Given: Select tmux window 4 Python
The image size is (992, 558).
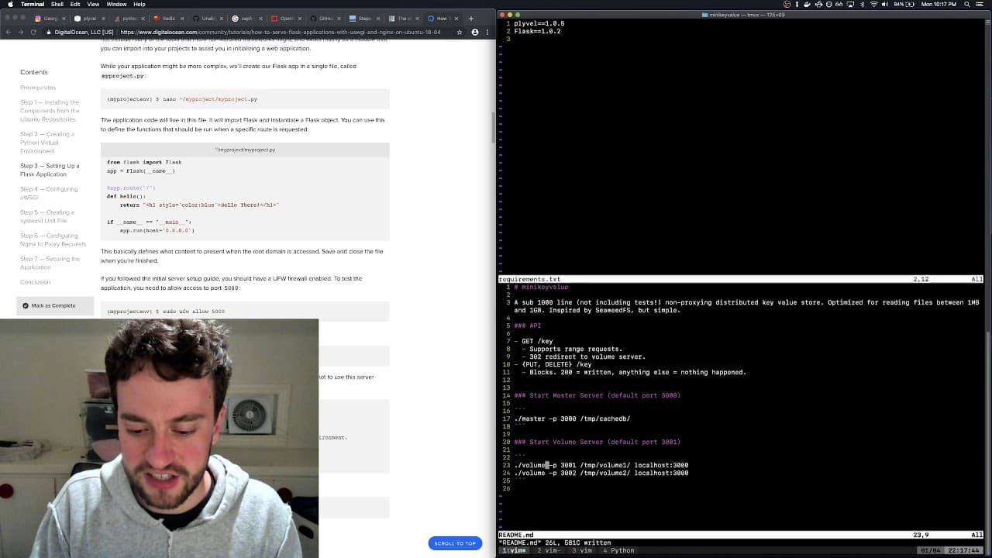Looking at the screenshot, I should pos(618,550).
